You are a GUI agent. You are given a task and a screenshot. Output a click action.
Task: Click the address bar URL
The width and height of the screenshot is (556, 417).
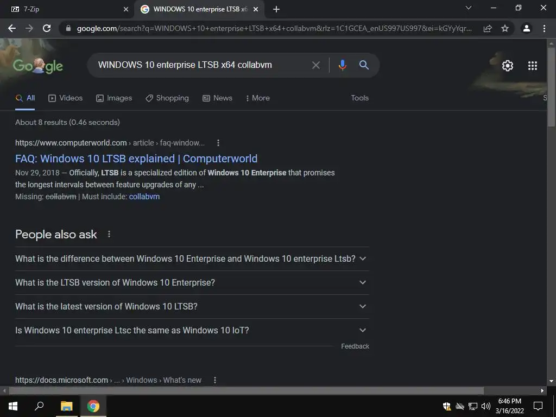pos(274,28)
